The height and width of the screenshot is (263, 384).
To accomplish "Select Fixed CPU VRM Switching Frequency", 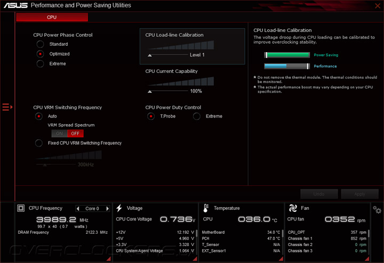I will (x=39, y=143).
